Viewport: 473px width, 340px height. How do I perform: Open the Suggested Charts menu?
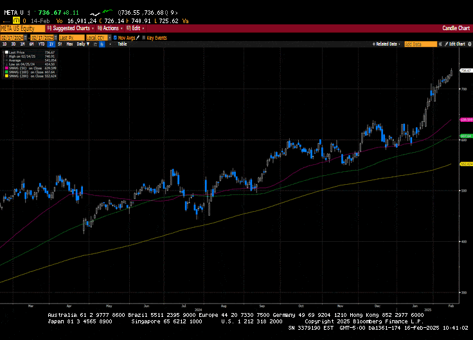point(72,28)
